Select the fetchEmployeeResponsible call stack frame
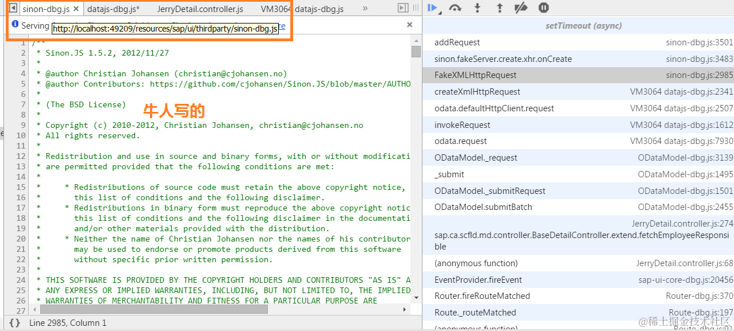The width and height of the screenshot is (734, 331). pyautogui.click(x=578, y=235)
